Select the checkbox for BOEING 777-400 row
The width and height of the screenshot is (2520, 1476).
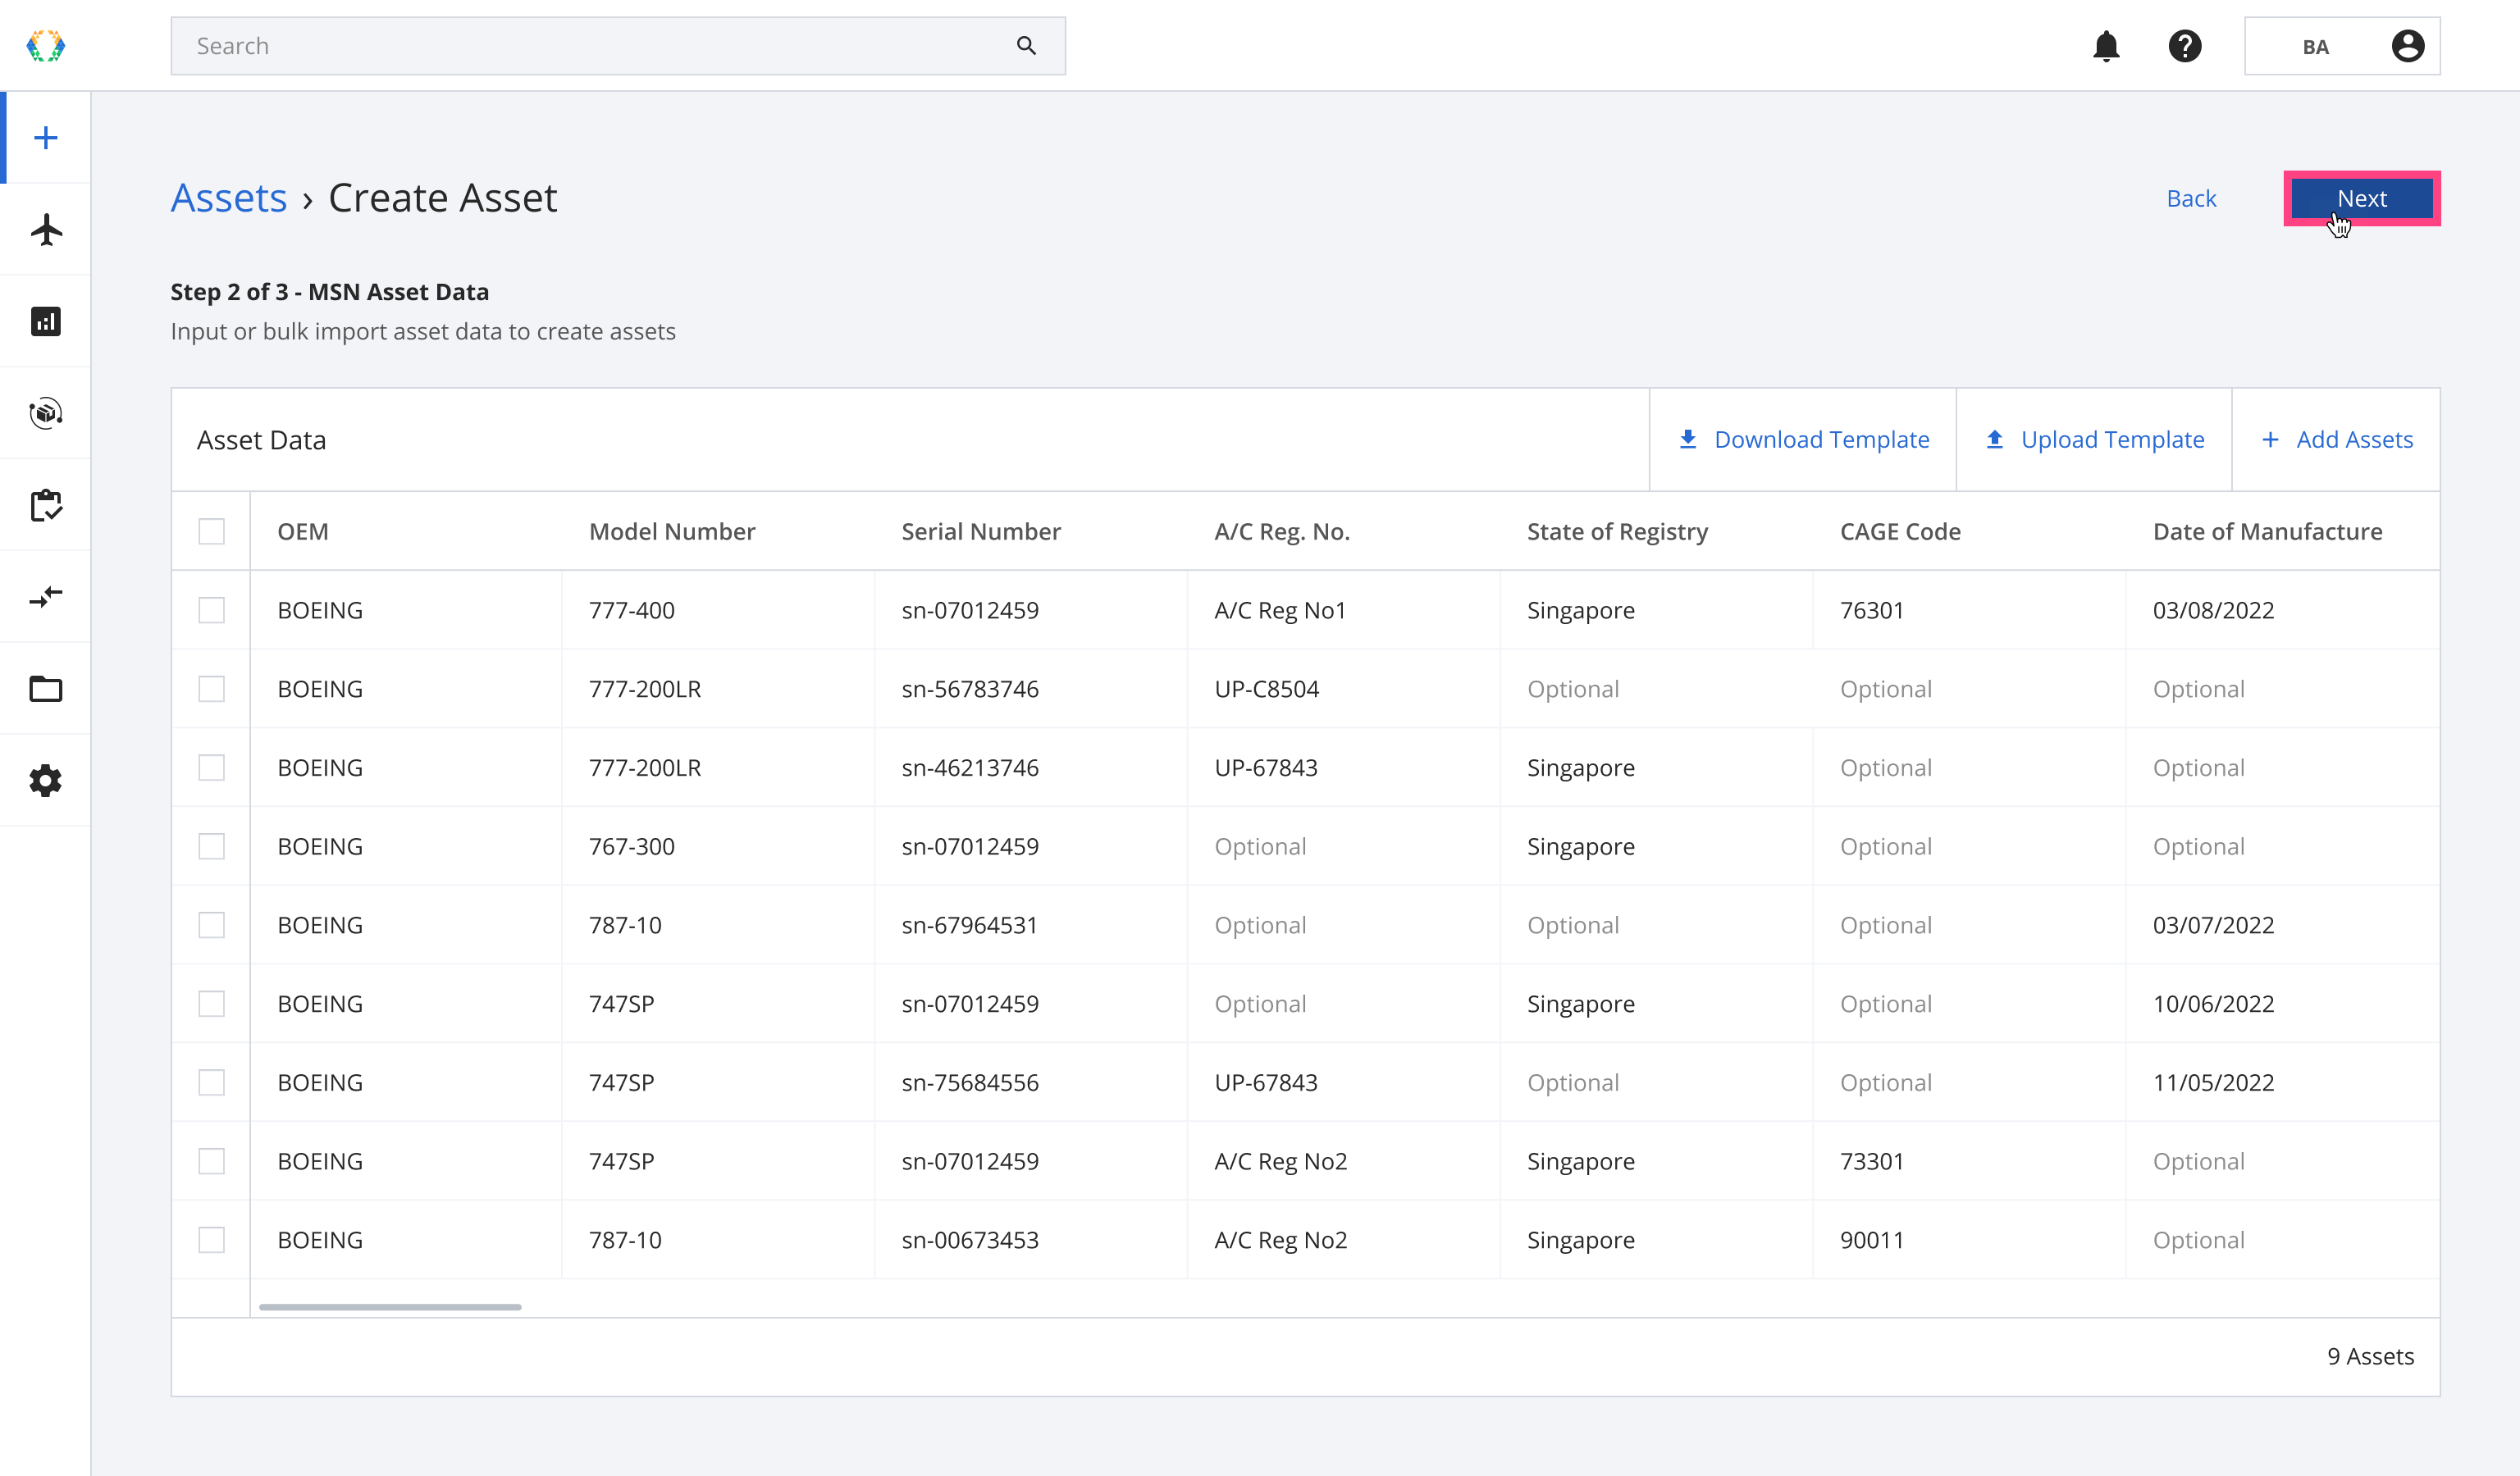211,610
